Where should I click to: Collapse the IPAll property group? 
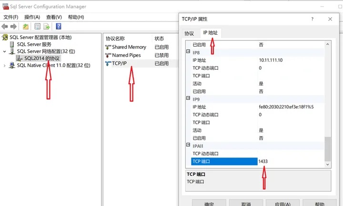188,145
